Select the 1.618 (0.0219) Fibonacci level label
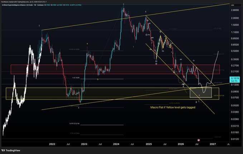 point(74,124)
